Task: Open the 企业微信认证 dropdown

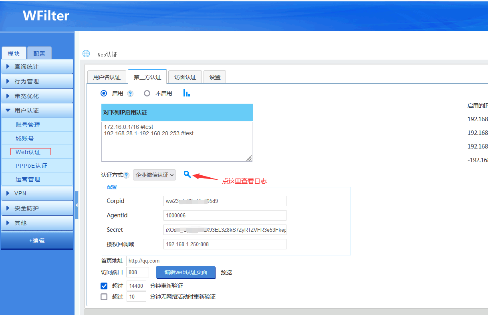Action: click(x=154, y=175)
